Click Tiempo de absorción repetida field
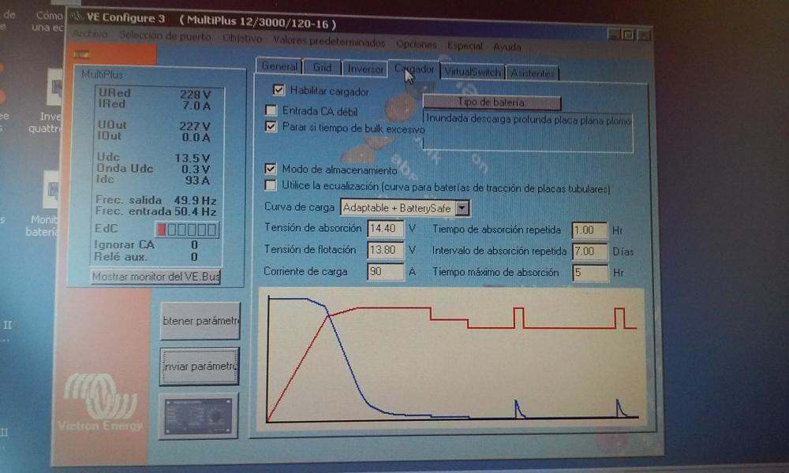 [589, 230]
